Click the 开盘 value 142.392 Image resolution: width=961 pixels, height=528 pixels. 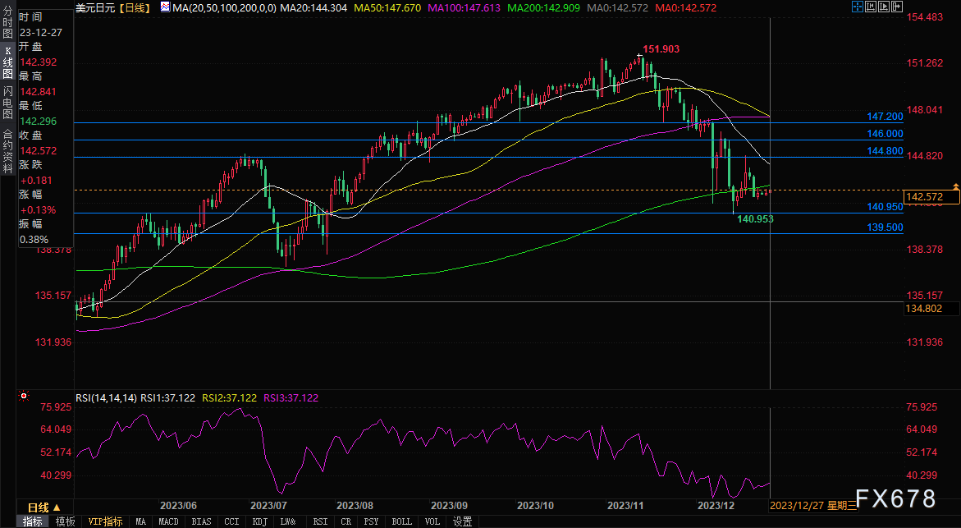pos(38,62)
